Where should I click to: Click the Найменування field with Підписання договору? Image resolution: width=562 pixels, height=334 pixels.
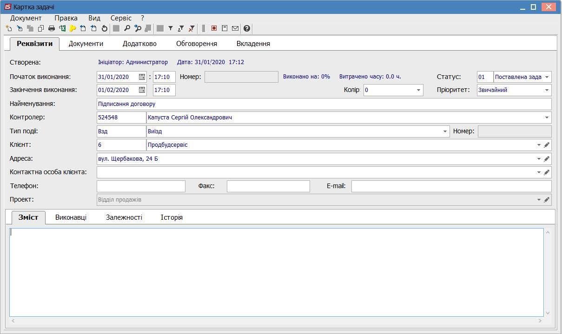[x=324, y=104]
